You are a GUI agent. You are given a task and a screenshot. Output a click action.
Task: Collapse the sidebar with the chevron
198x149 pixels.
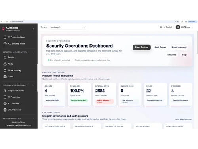point(33,29)
